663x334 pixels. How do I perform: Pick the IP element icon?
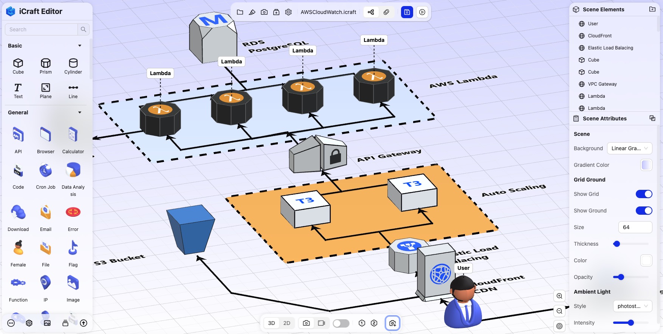(x=46, y=283)
